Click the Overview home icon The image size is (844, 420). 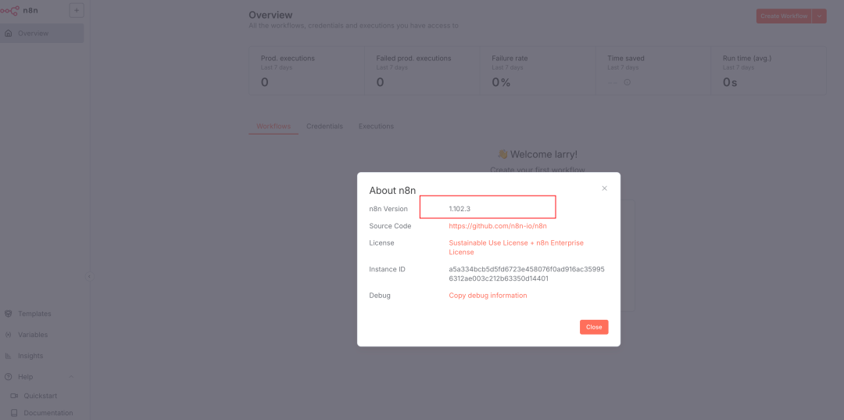click(x=9, y=34)
